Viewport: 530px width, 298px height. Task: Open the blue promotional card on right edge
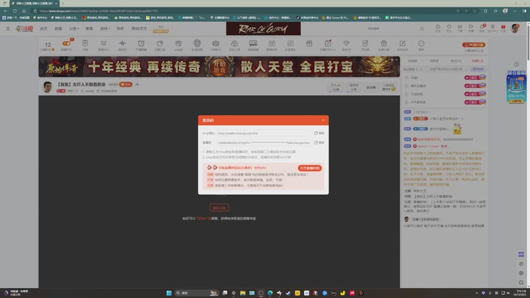click(x=516, y=87)
